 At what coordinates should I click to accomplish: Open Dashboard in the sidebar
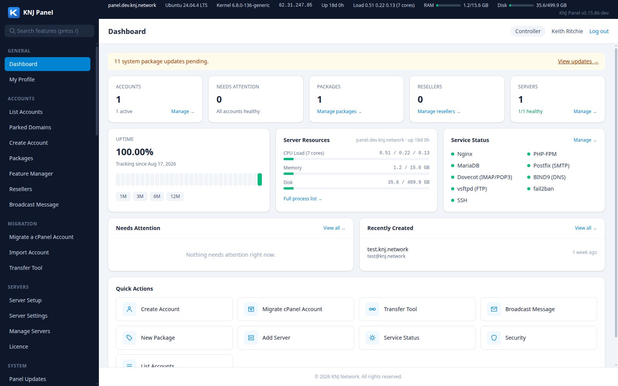(48, 64)
